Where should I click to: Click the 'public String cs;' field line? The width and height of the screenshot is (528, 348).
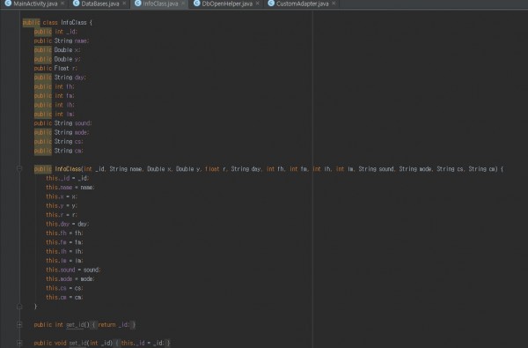pos(59,141)
